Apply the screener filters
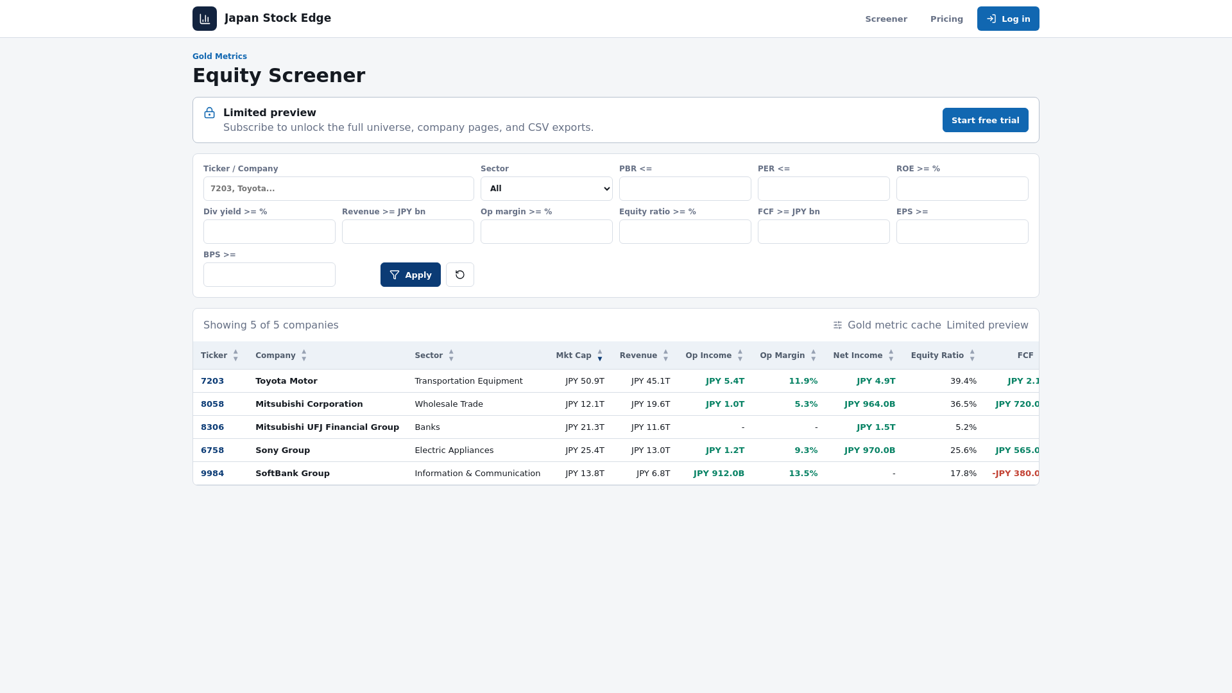Image resolution: width=1232 pixels, height=693 pixels. tap(411, 275)
